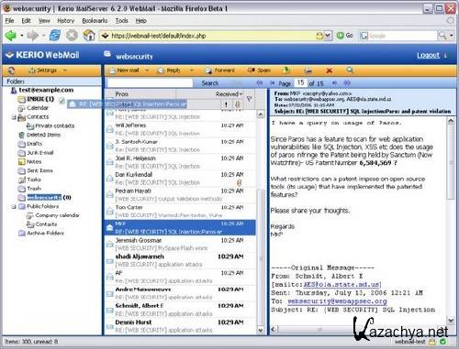This screenshot has width=459, height=349.
Task: Go to first page of messages
Action: tap(260, 83)
